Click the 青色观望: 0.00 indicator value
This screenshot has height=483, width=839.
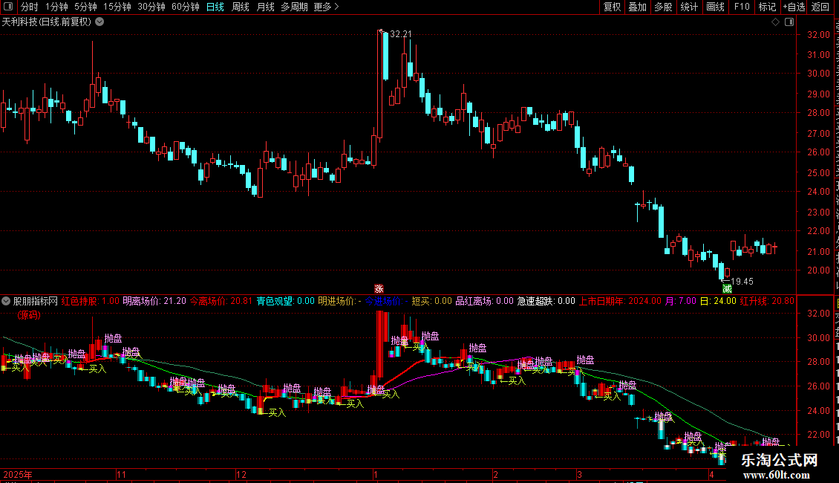click(x=286, y=301)
